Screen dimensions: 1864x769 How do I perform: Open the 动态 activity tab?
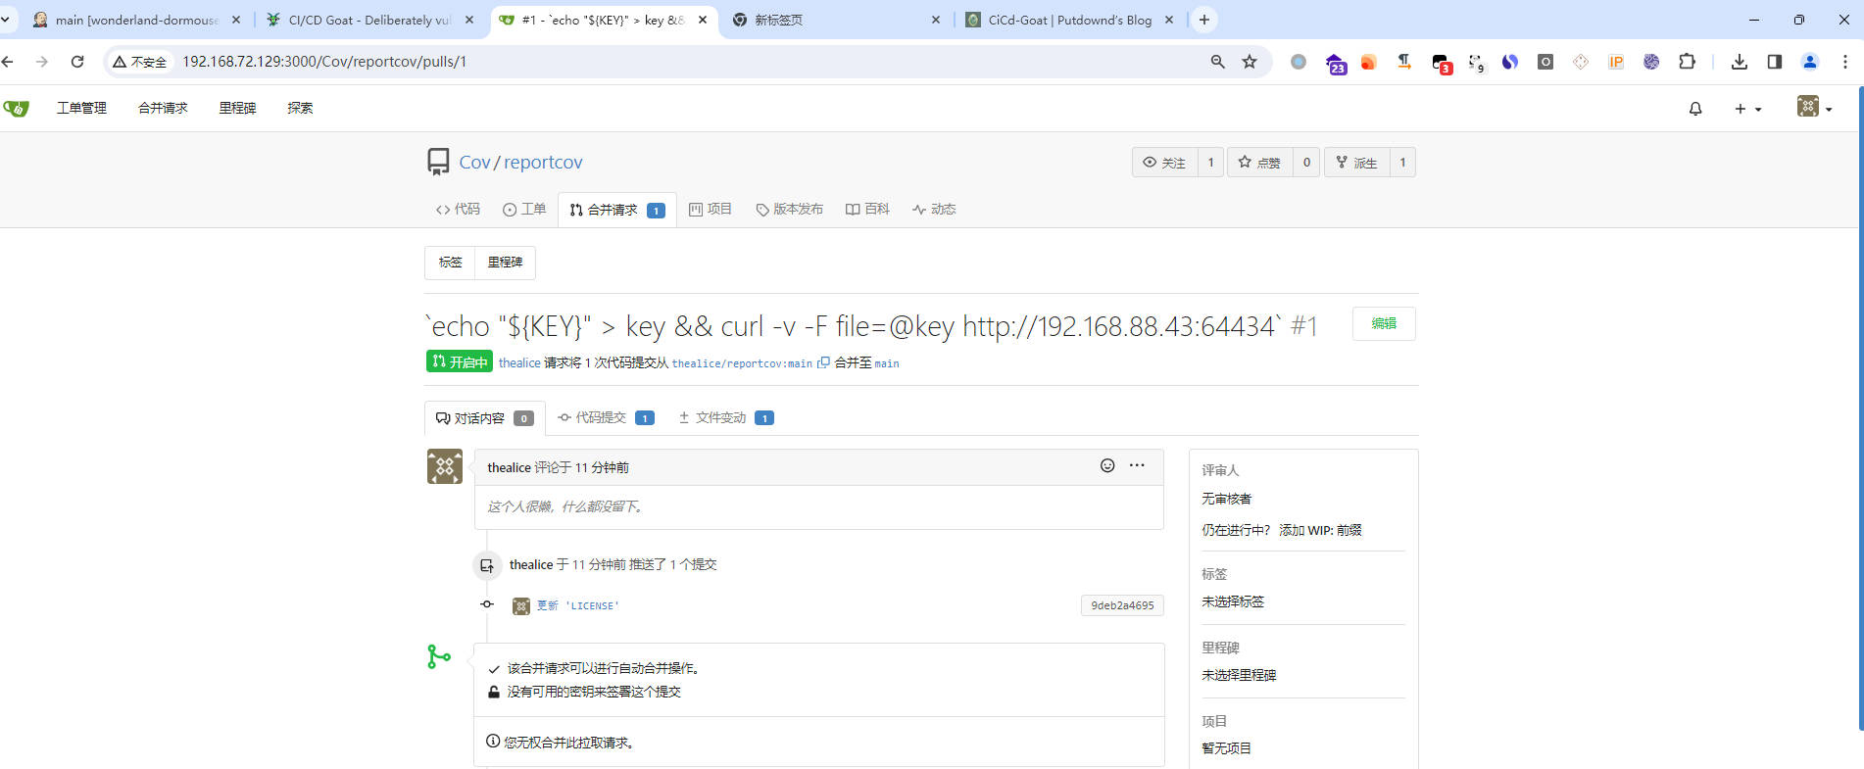point(934,210)
